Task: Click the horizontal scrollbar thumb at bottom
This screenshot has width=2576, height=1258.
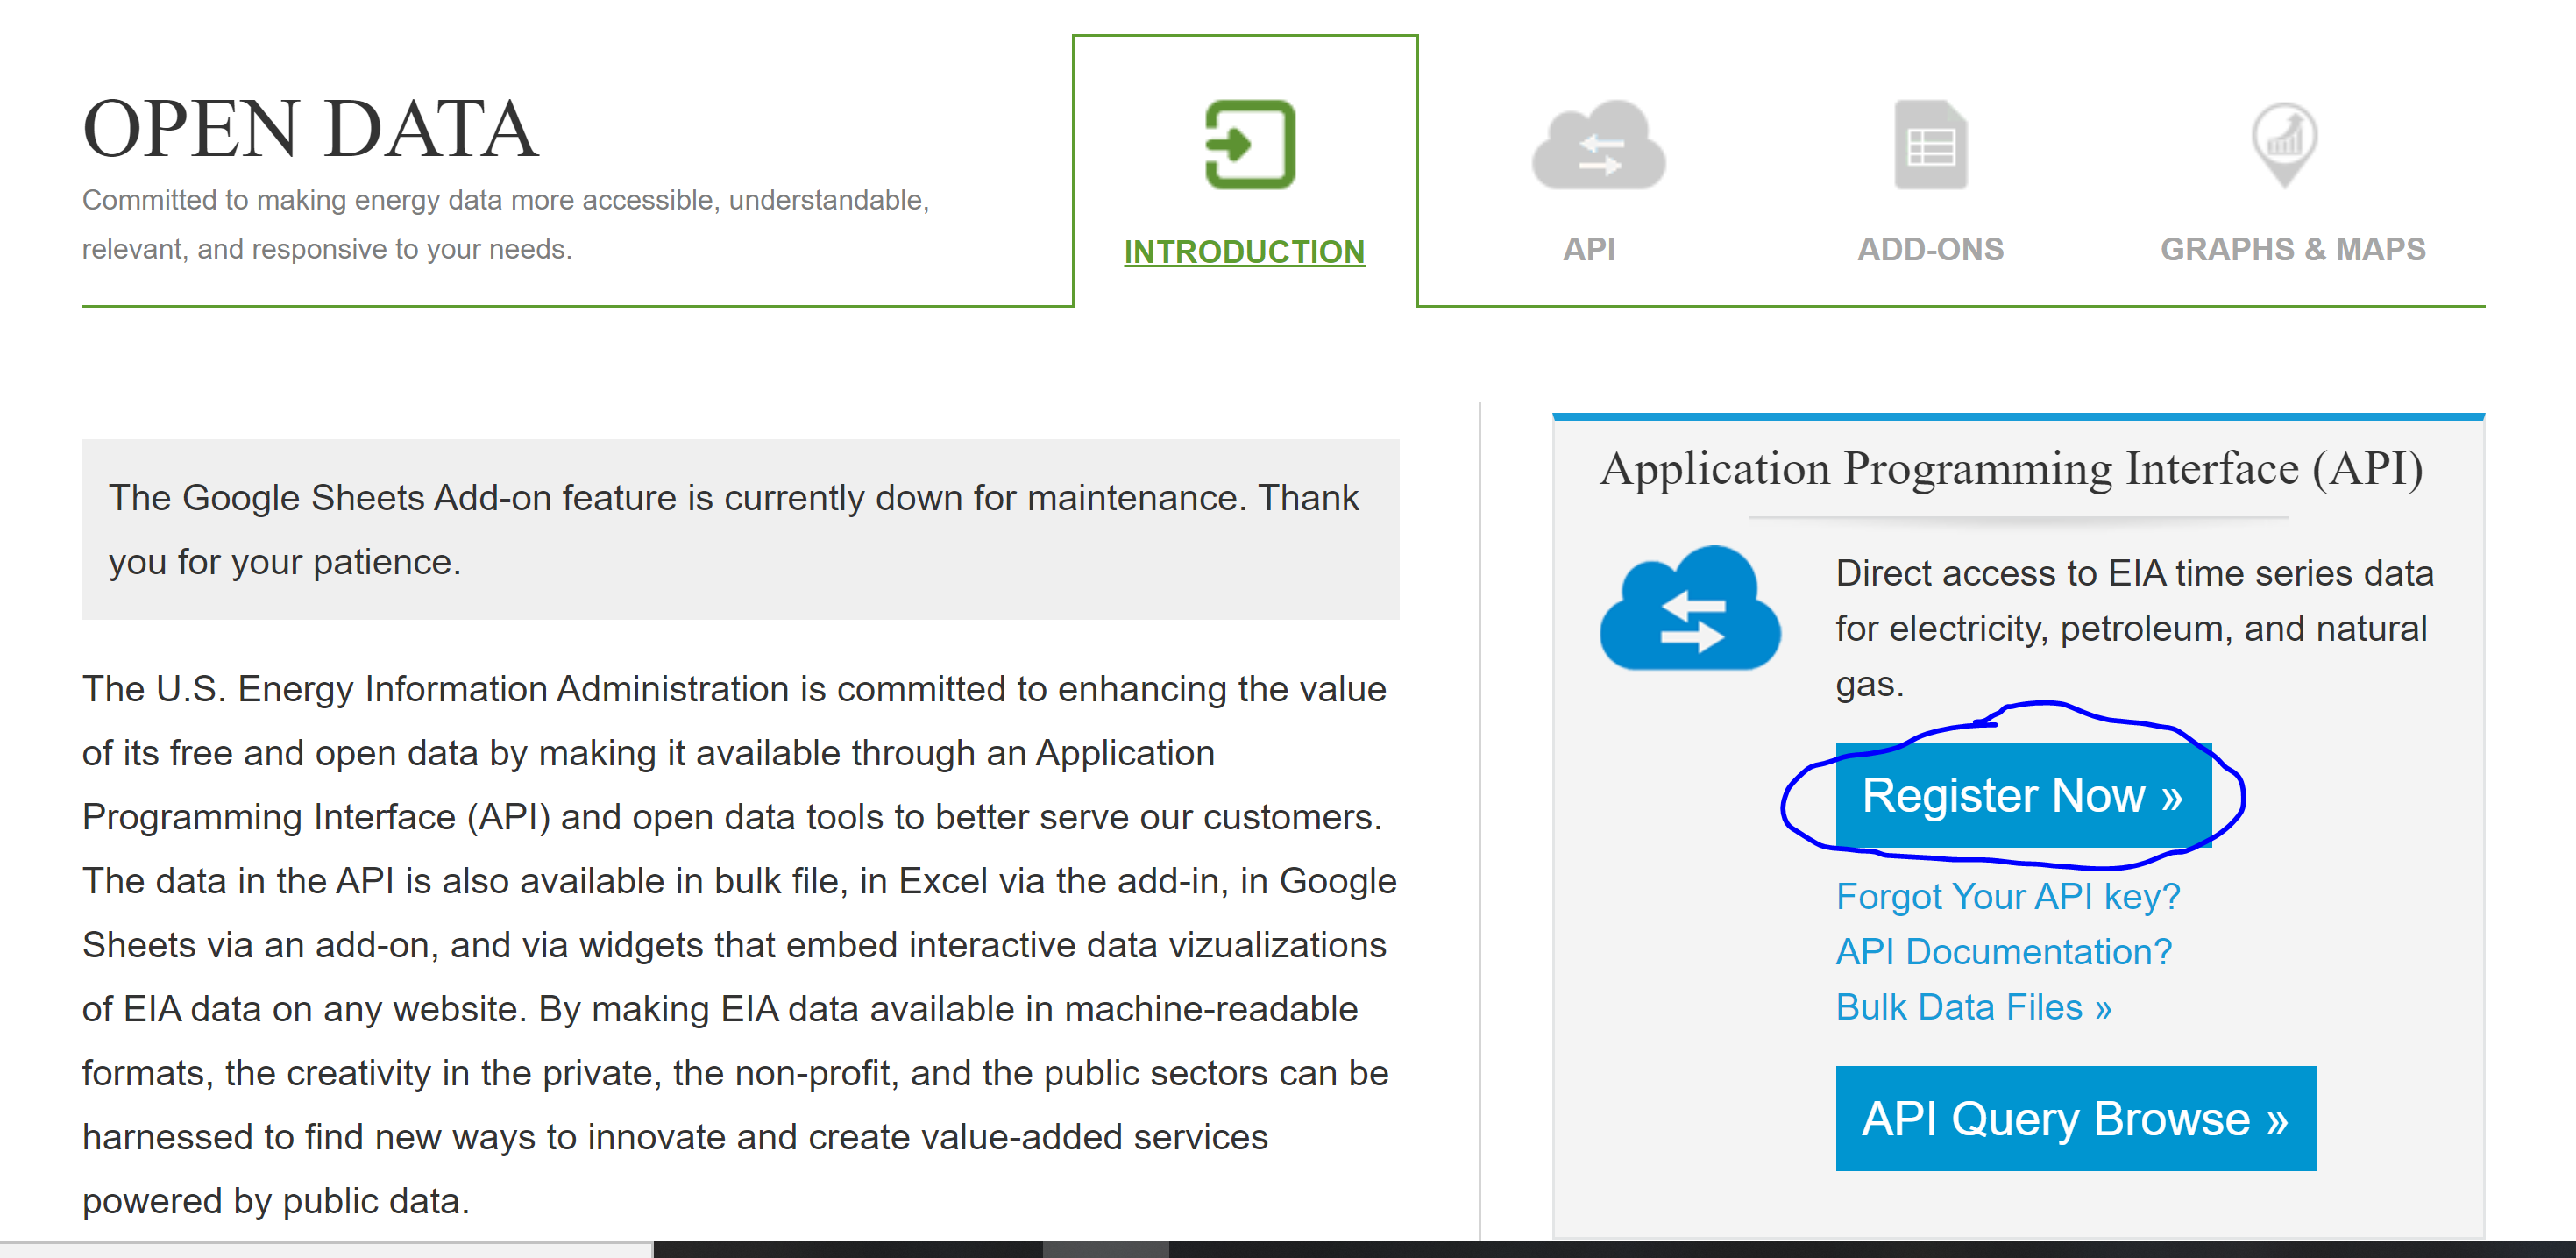Action: [x=1105, y=1249]
